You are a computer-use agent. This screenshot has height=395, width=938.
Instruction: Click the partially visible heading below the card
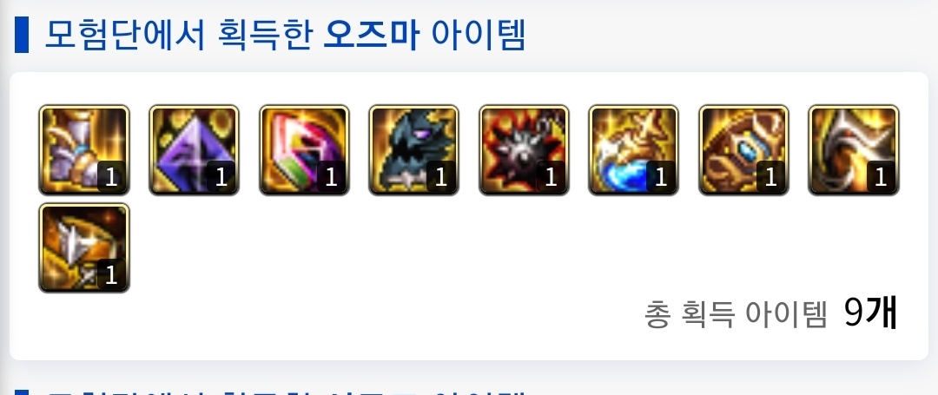coord(285,392)
